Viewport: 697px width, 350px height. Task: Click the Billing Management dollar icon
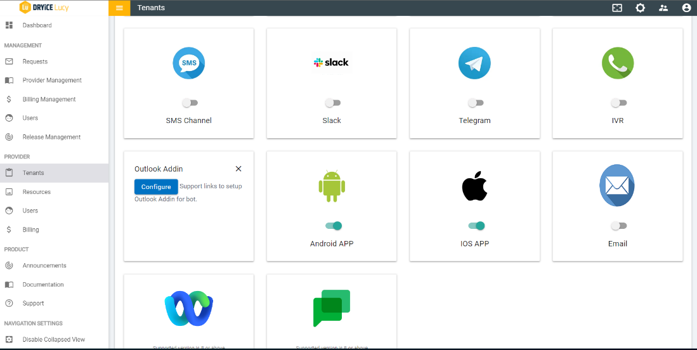pos(9,100)
